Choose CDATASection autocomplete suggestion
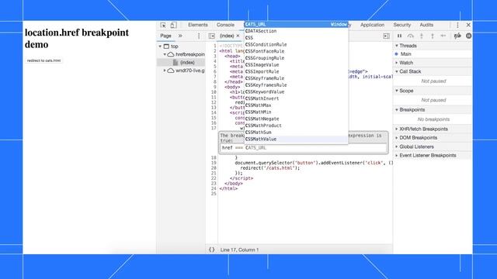Image resolution: width=497 pixels, height=279 pixels. pos(296,31)
